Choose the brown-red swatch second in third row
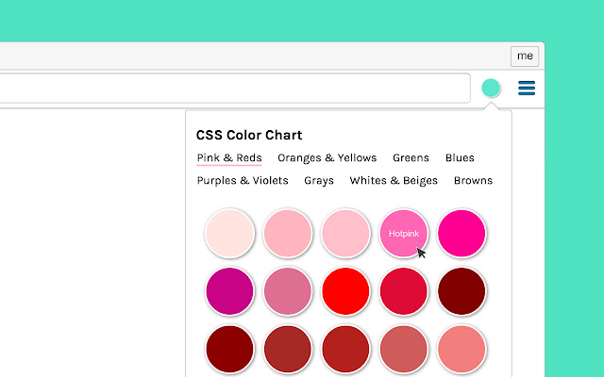 (x=288, y=350)
